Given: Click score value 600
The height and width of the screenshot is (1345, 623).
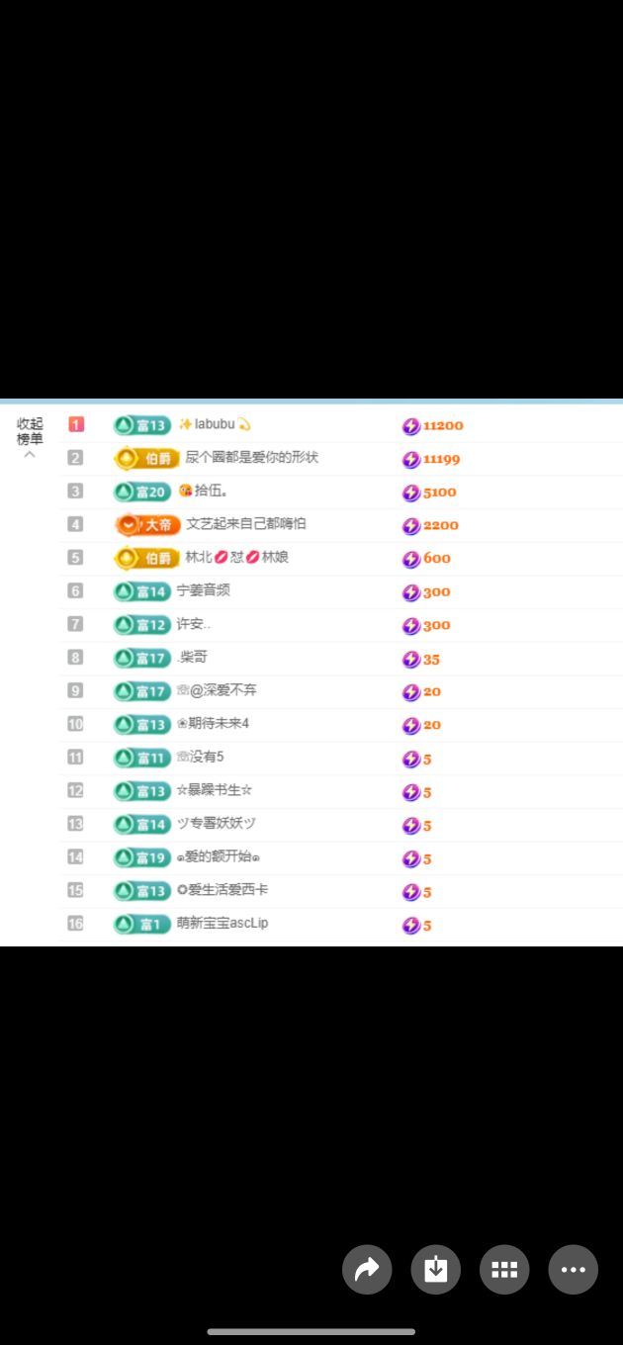Looking at the screenshot, I should (x=437, y=559).
